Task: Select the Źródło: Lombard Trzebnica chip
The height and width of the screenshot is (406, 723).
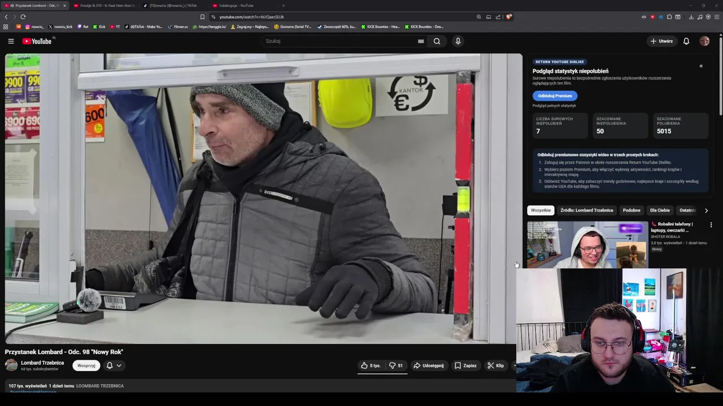Action: [x=586, y=210]
